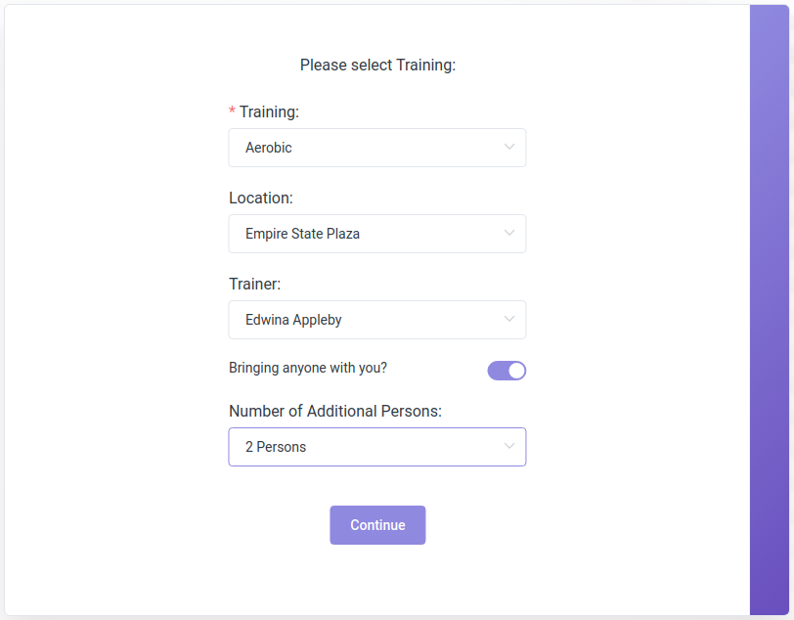Image resolution: width=794 pixels, height=620 pixels.
Task: Click chevron arrow in Additional Persons field
Action: tap(509, 447)
